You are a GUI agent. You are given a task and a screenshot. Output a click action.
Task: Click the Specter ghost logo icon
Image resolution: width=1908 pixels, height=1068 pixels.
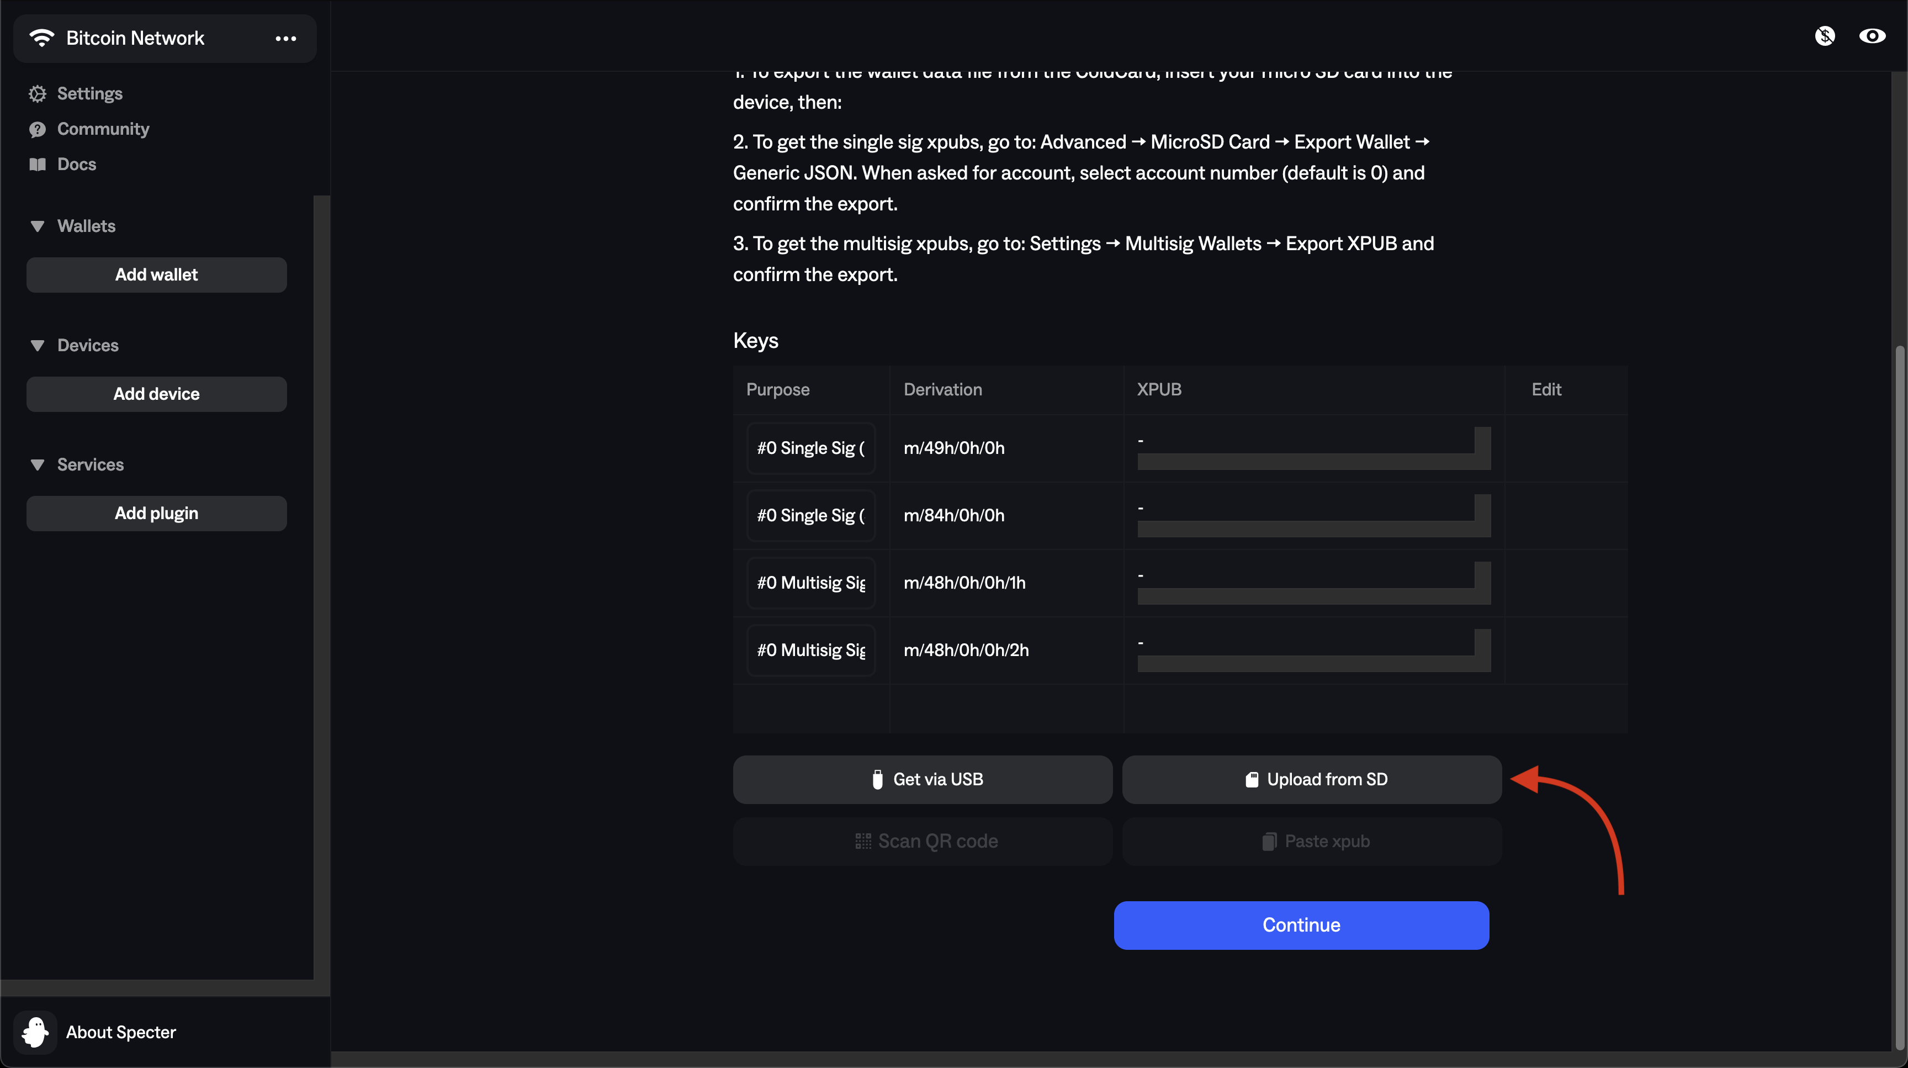coord(35,1032)
